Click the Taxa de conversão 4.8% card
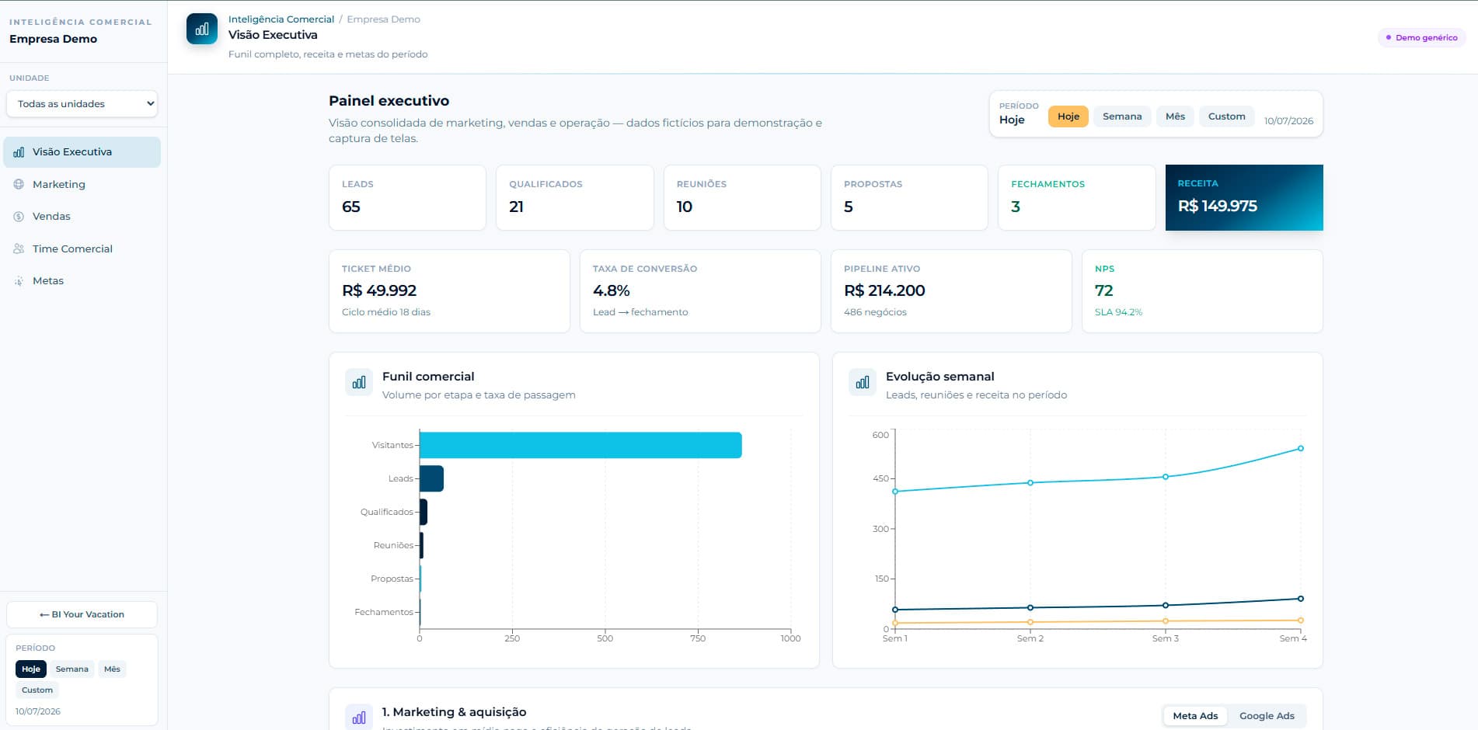 coord(700,291)
